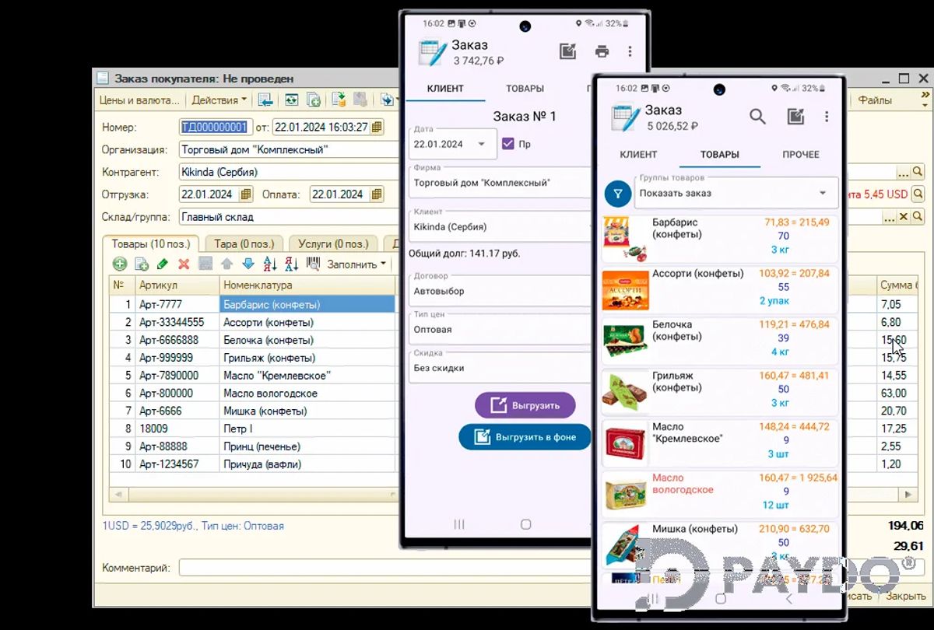The width and height of the screenshot is (934, 630).
Task: Click the copy document icon in 1C toolbar
Action: [x=314, y=100]
